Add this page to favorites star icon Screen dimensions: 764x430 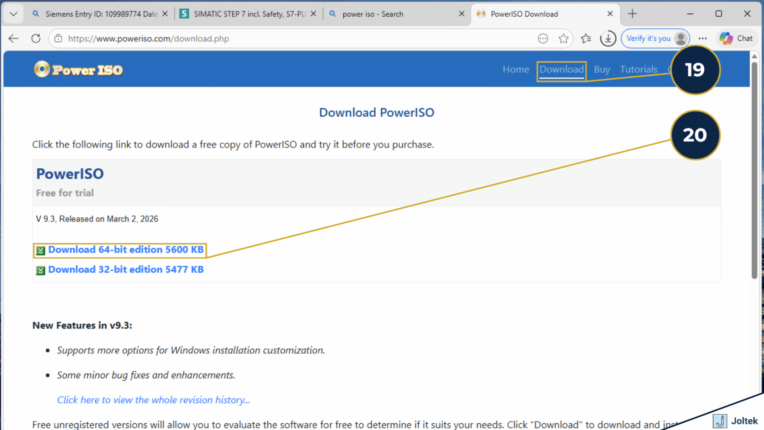point(563,38)
